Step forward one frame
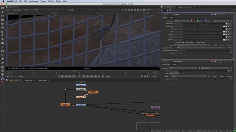 [x=88, y=77]
